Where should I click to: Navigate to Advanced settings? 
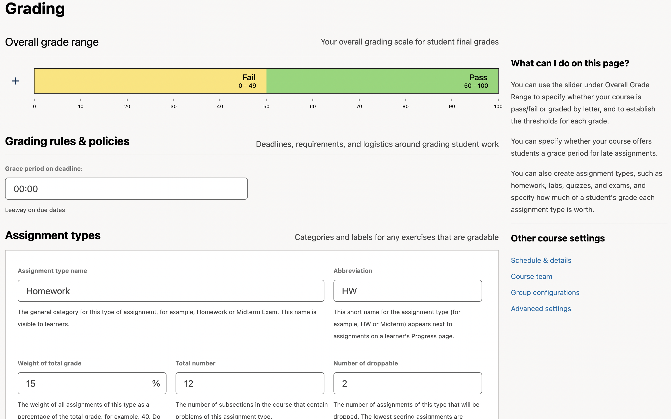coord(541,308)
